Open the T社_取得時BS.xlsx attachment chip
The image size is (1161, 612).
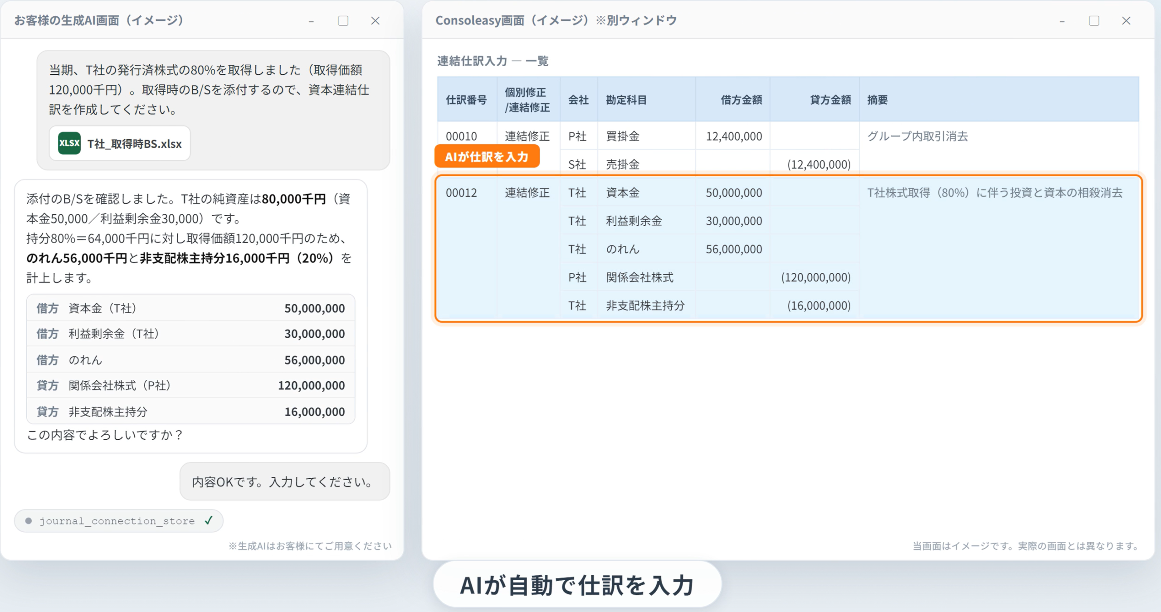120,144
